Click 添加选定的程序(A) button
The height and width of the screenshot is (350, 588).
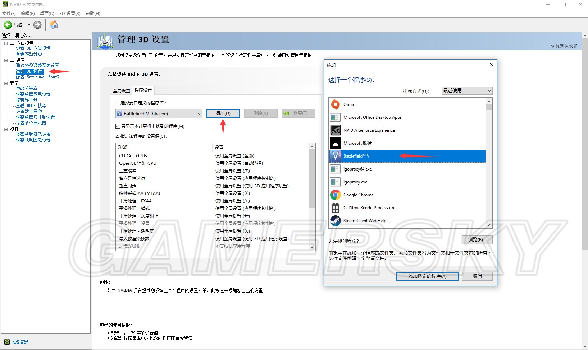pyautogui.click(x=427, y=276)
